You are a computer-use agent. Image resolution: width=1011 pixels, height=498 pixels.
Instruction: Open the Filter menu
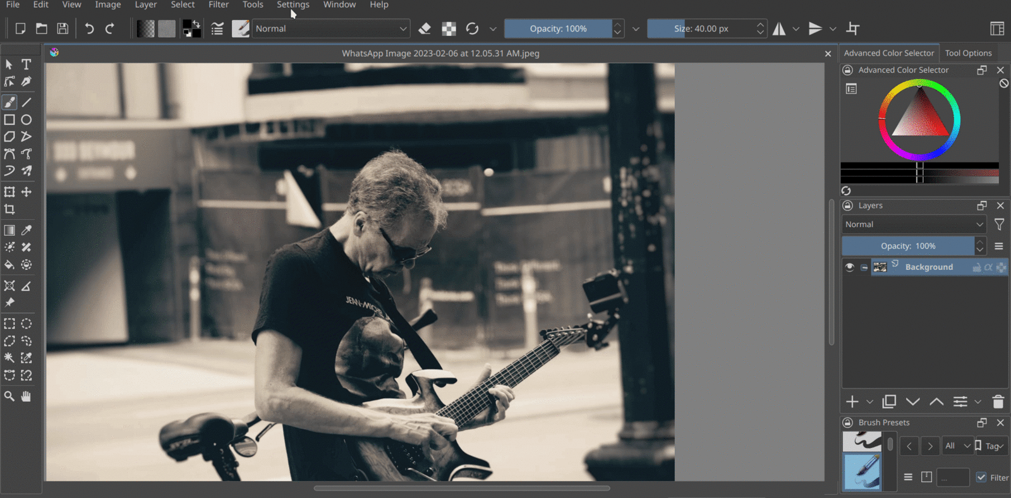coord(218,5)
